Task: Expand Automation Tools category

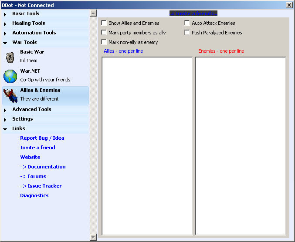Action: click(x=34, y=33)
